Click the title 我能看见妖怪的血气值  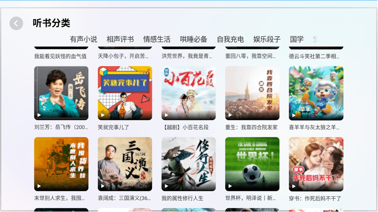point(60,56)
